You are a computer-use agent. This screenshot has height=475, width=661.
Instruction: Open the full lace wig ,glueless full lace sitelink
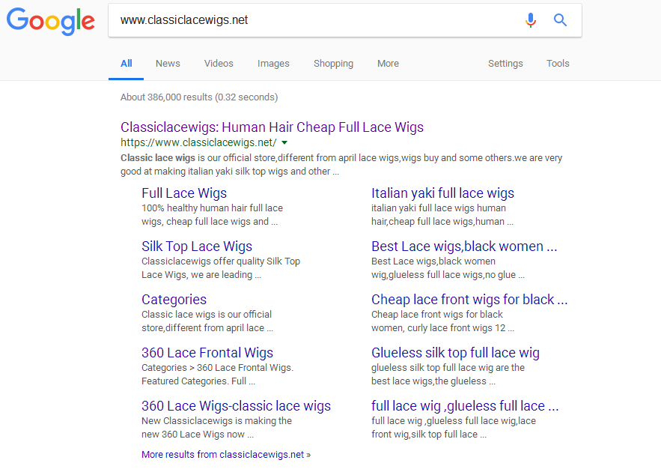[x=465, y=406]
